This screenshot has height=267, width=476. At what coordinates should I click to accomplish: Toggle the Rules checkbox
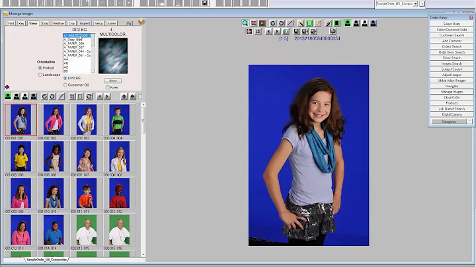(108, 87)
